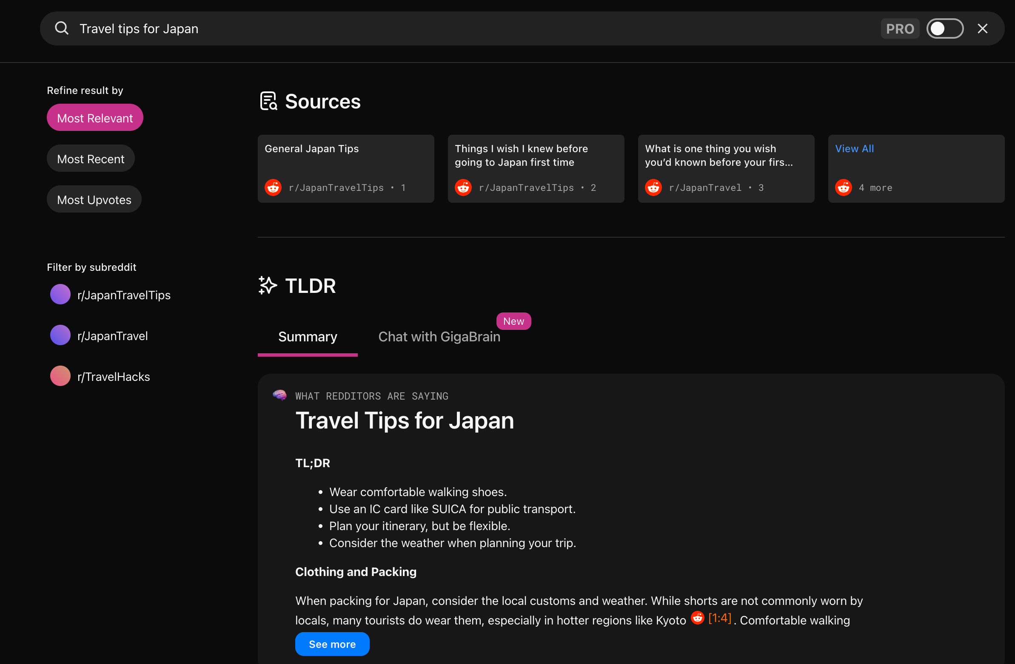This screenshot has height=664, width=1015.
Task: Click the search magnifier icon
Action: click(62, 28)
